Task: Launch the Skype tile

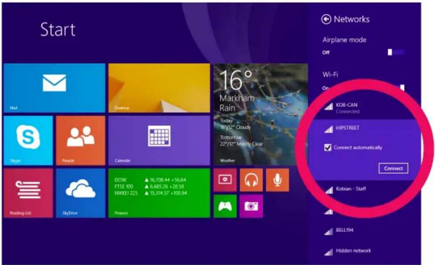Action: pyautogui.click(x=28, y=141)
